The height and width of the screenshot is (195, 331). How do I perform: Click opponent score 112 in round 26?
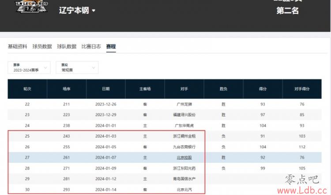(x=302, y=147)
